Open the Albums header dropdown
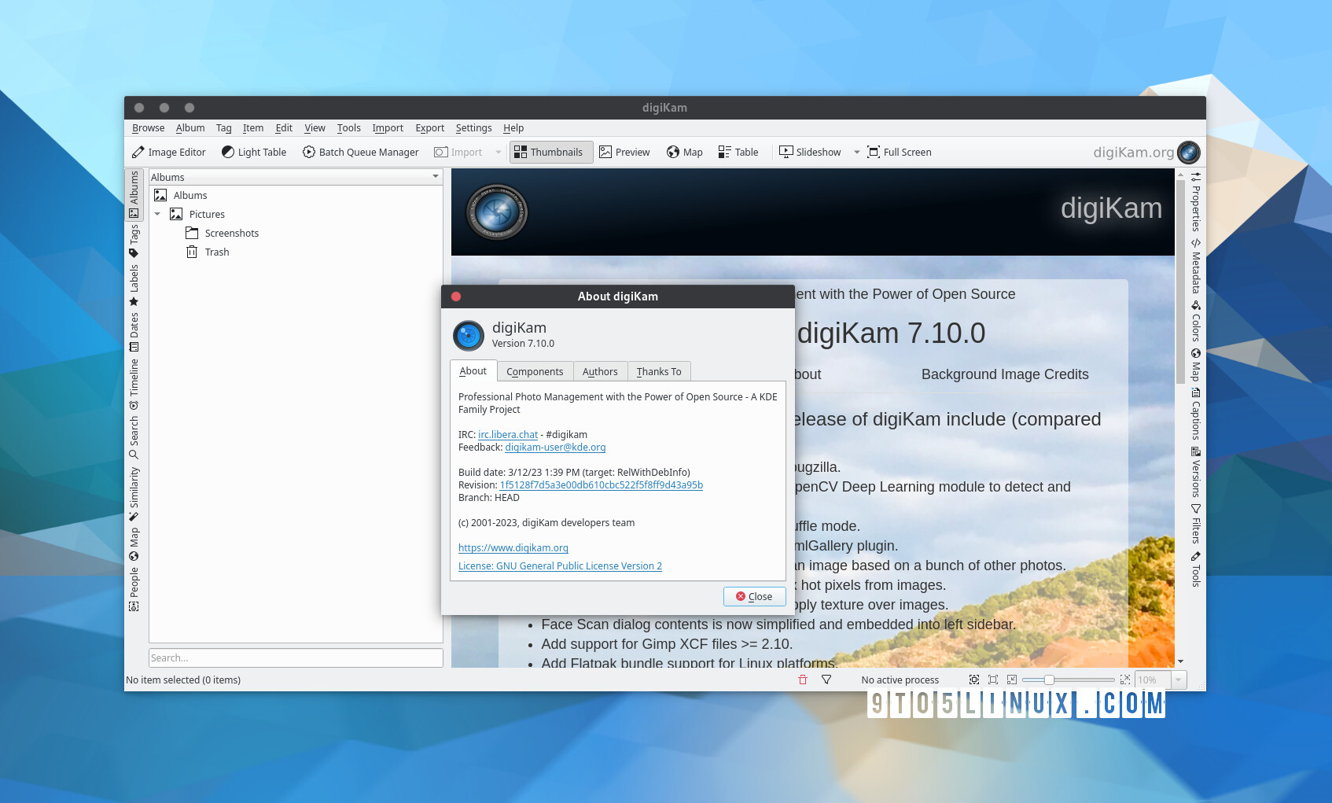 [x=296, y=177]
